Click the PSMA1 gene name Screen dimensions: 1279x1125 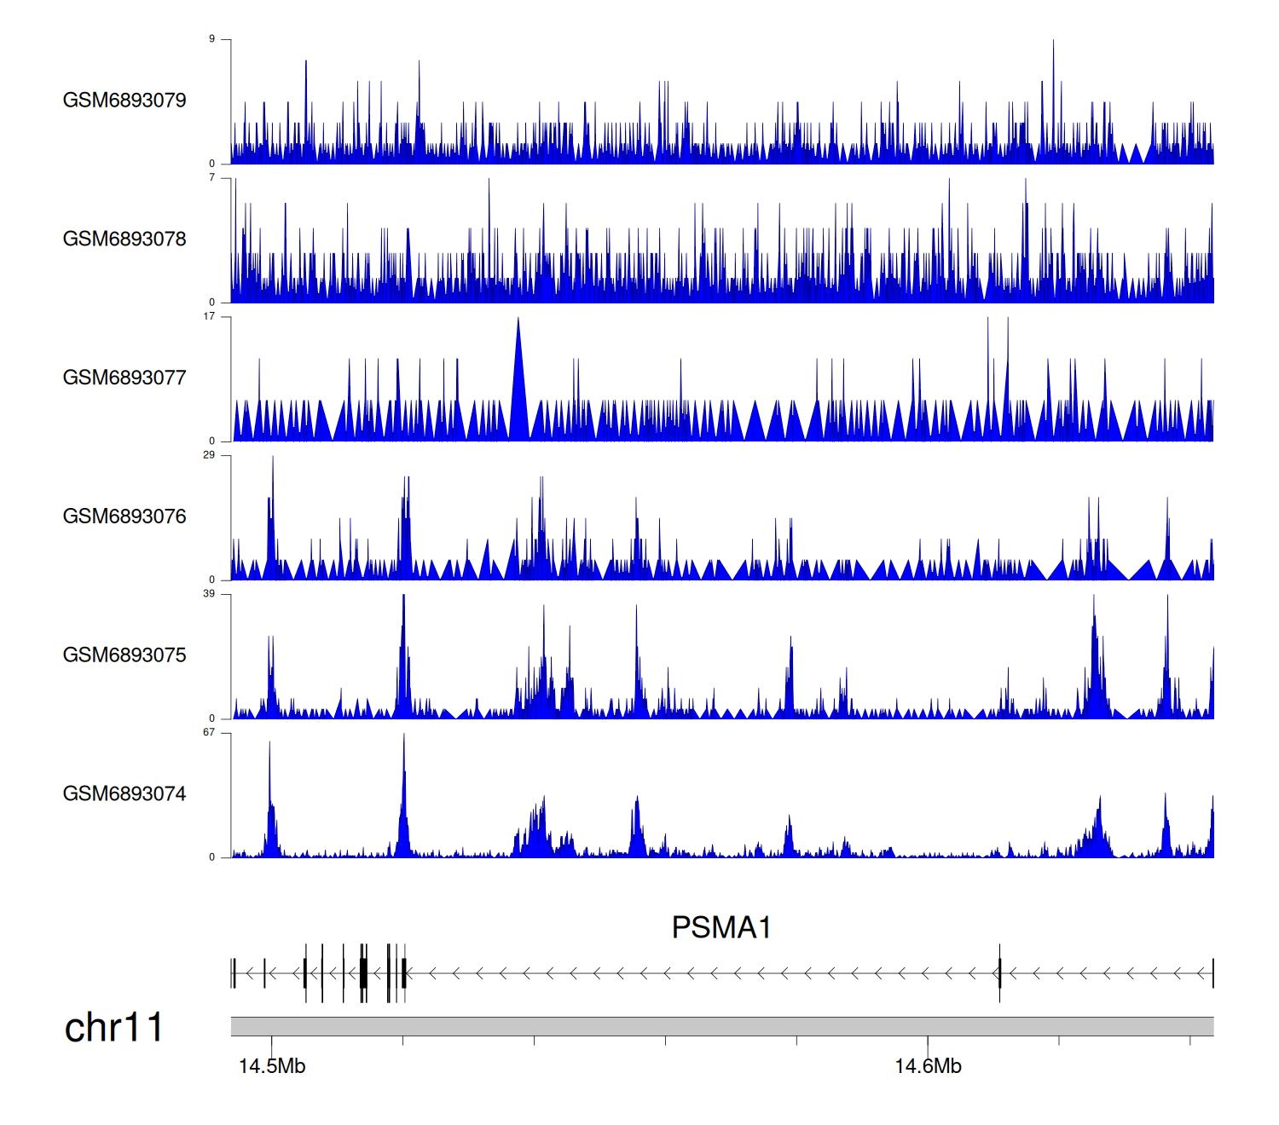[x=721, y=928]
